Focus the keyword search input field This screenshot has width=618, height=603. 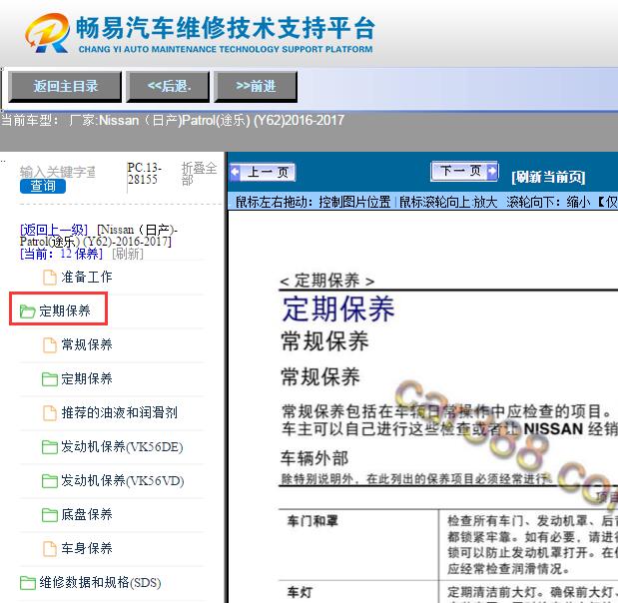tap(58, 172)
